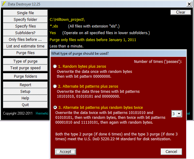
Task: Open the Help button
Action: coord(25,98)
